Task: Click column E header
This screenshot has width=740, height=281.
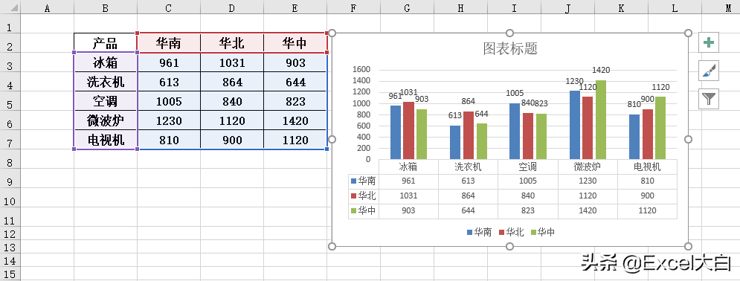Action: click(295, 7)
